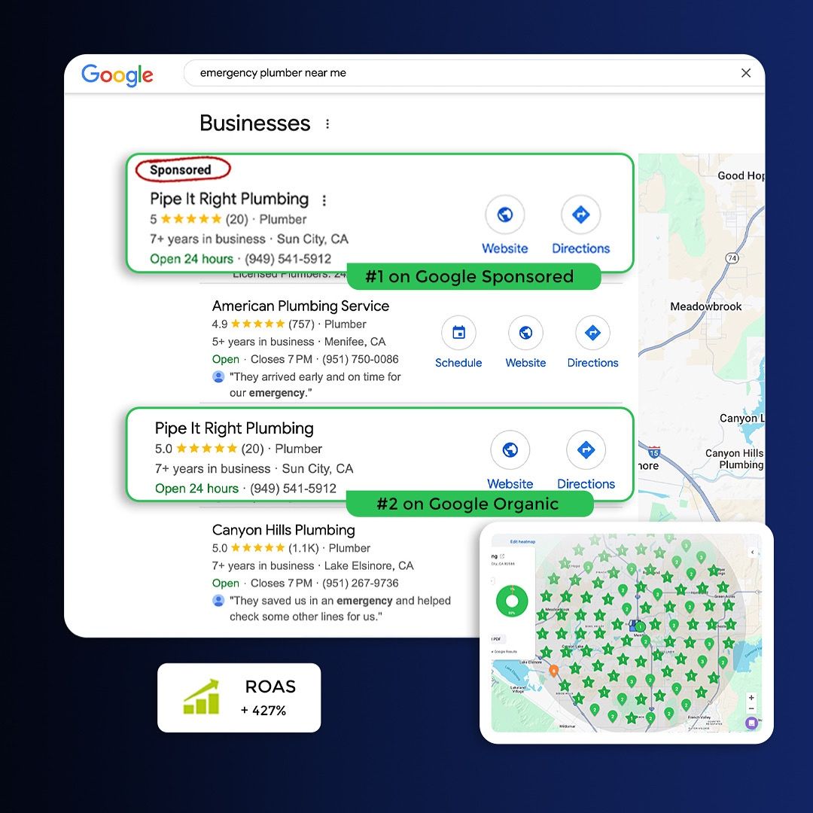Open the Sponsored Pipe It Right Plumbing listing title
The height and width of the screenshot is (813, 813).
[229, 199]
